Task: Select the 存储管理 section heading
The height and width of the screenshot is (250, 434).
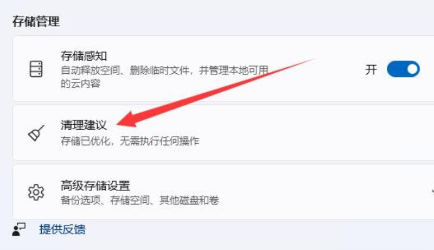Action: point(36,22)
